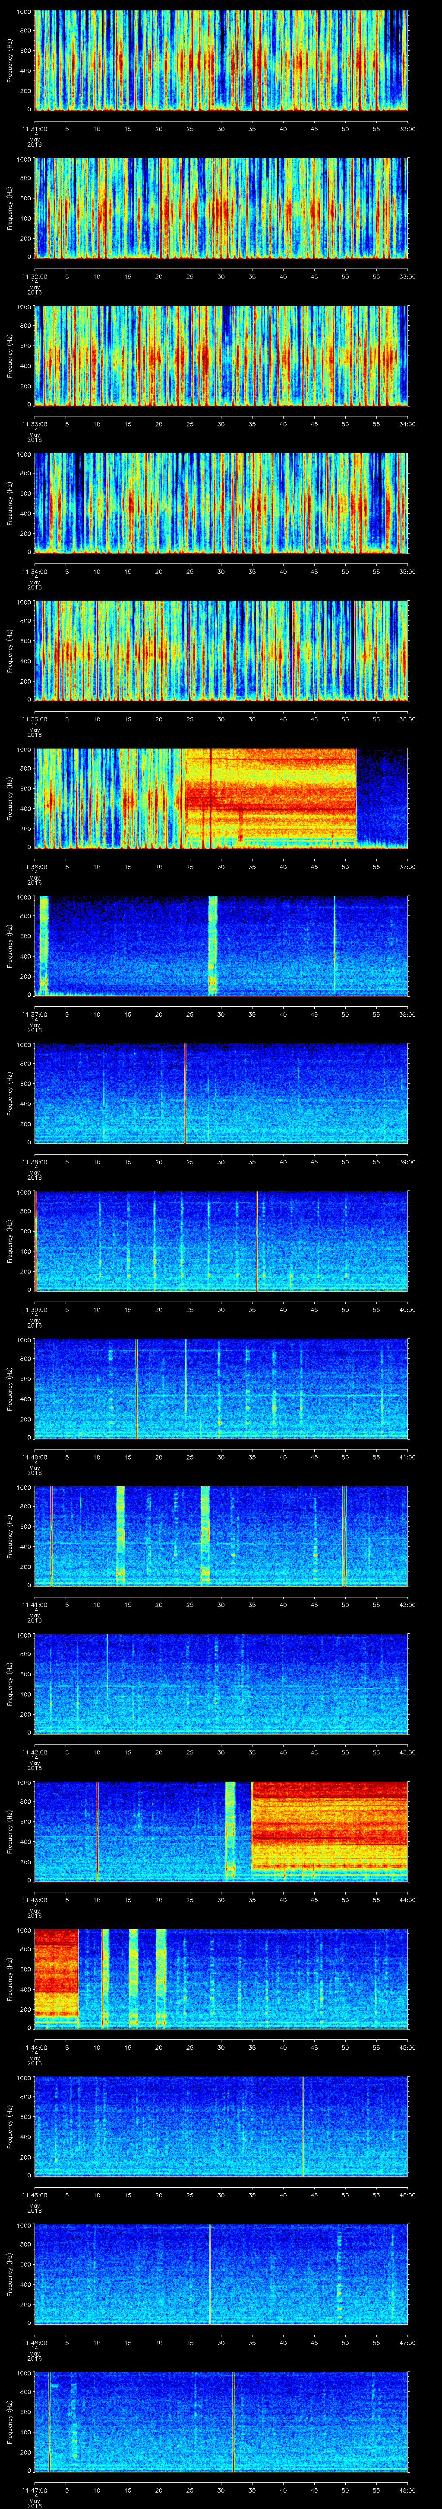This screenshot has width=442, height=2509.
Task: Click the 48:00 end time label
Action: click(407, 2490)
